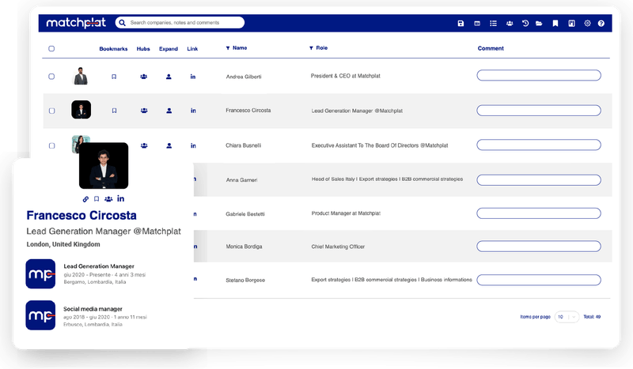
Task: Click the bookmarked book icon in top bar
Action: 571,24
